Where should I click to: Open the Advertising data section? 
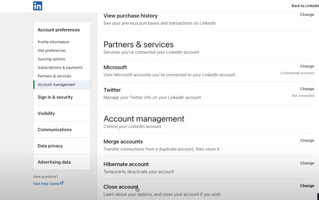(x=54, y=162)
